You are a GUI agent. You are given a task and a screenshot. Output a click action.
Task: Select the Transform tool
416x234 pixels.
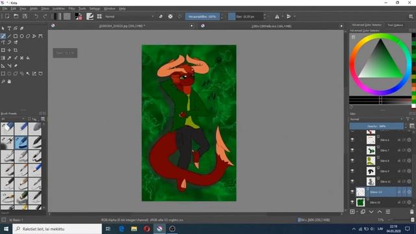pos(3,50)
